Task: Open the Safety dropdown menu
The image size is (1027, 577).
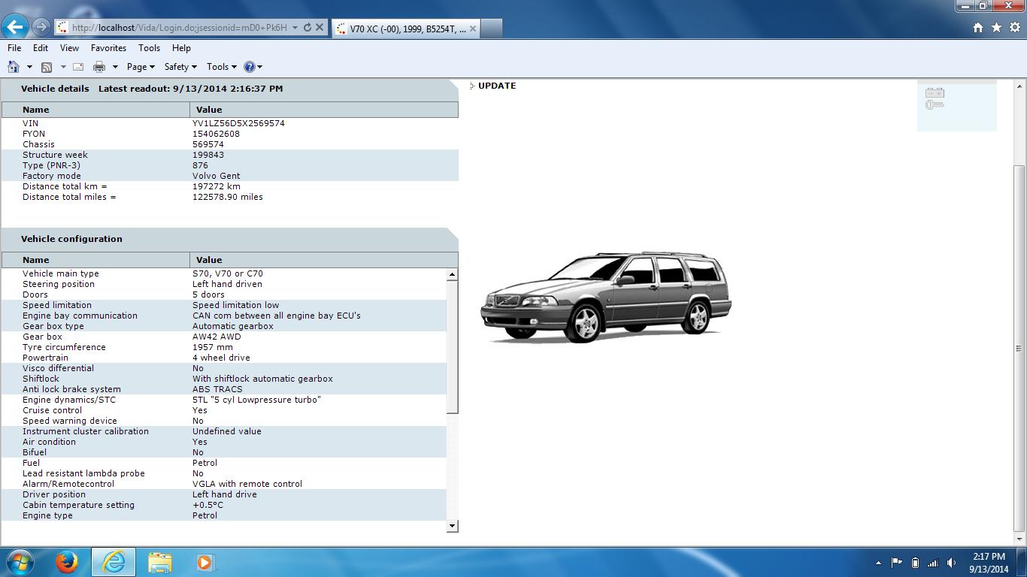Action: point(180,67)
